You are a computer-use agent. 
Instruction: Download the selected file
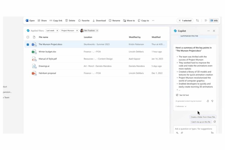pyautogui.click(x=99, y=21)
